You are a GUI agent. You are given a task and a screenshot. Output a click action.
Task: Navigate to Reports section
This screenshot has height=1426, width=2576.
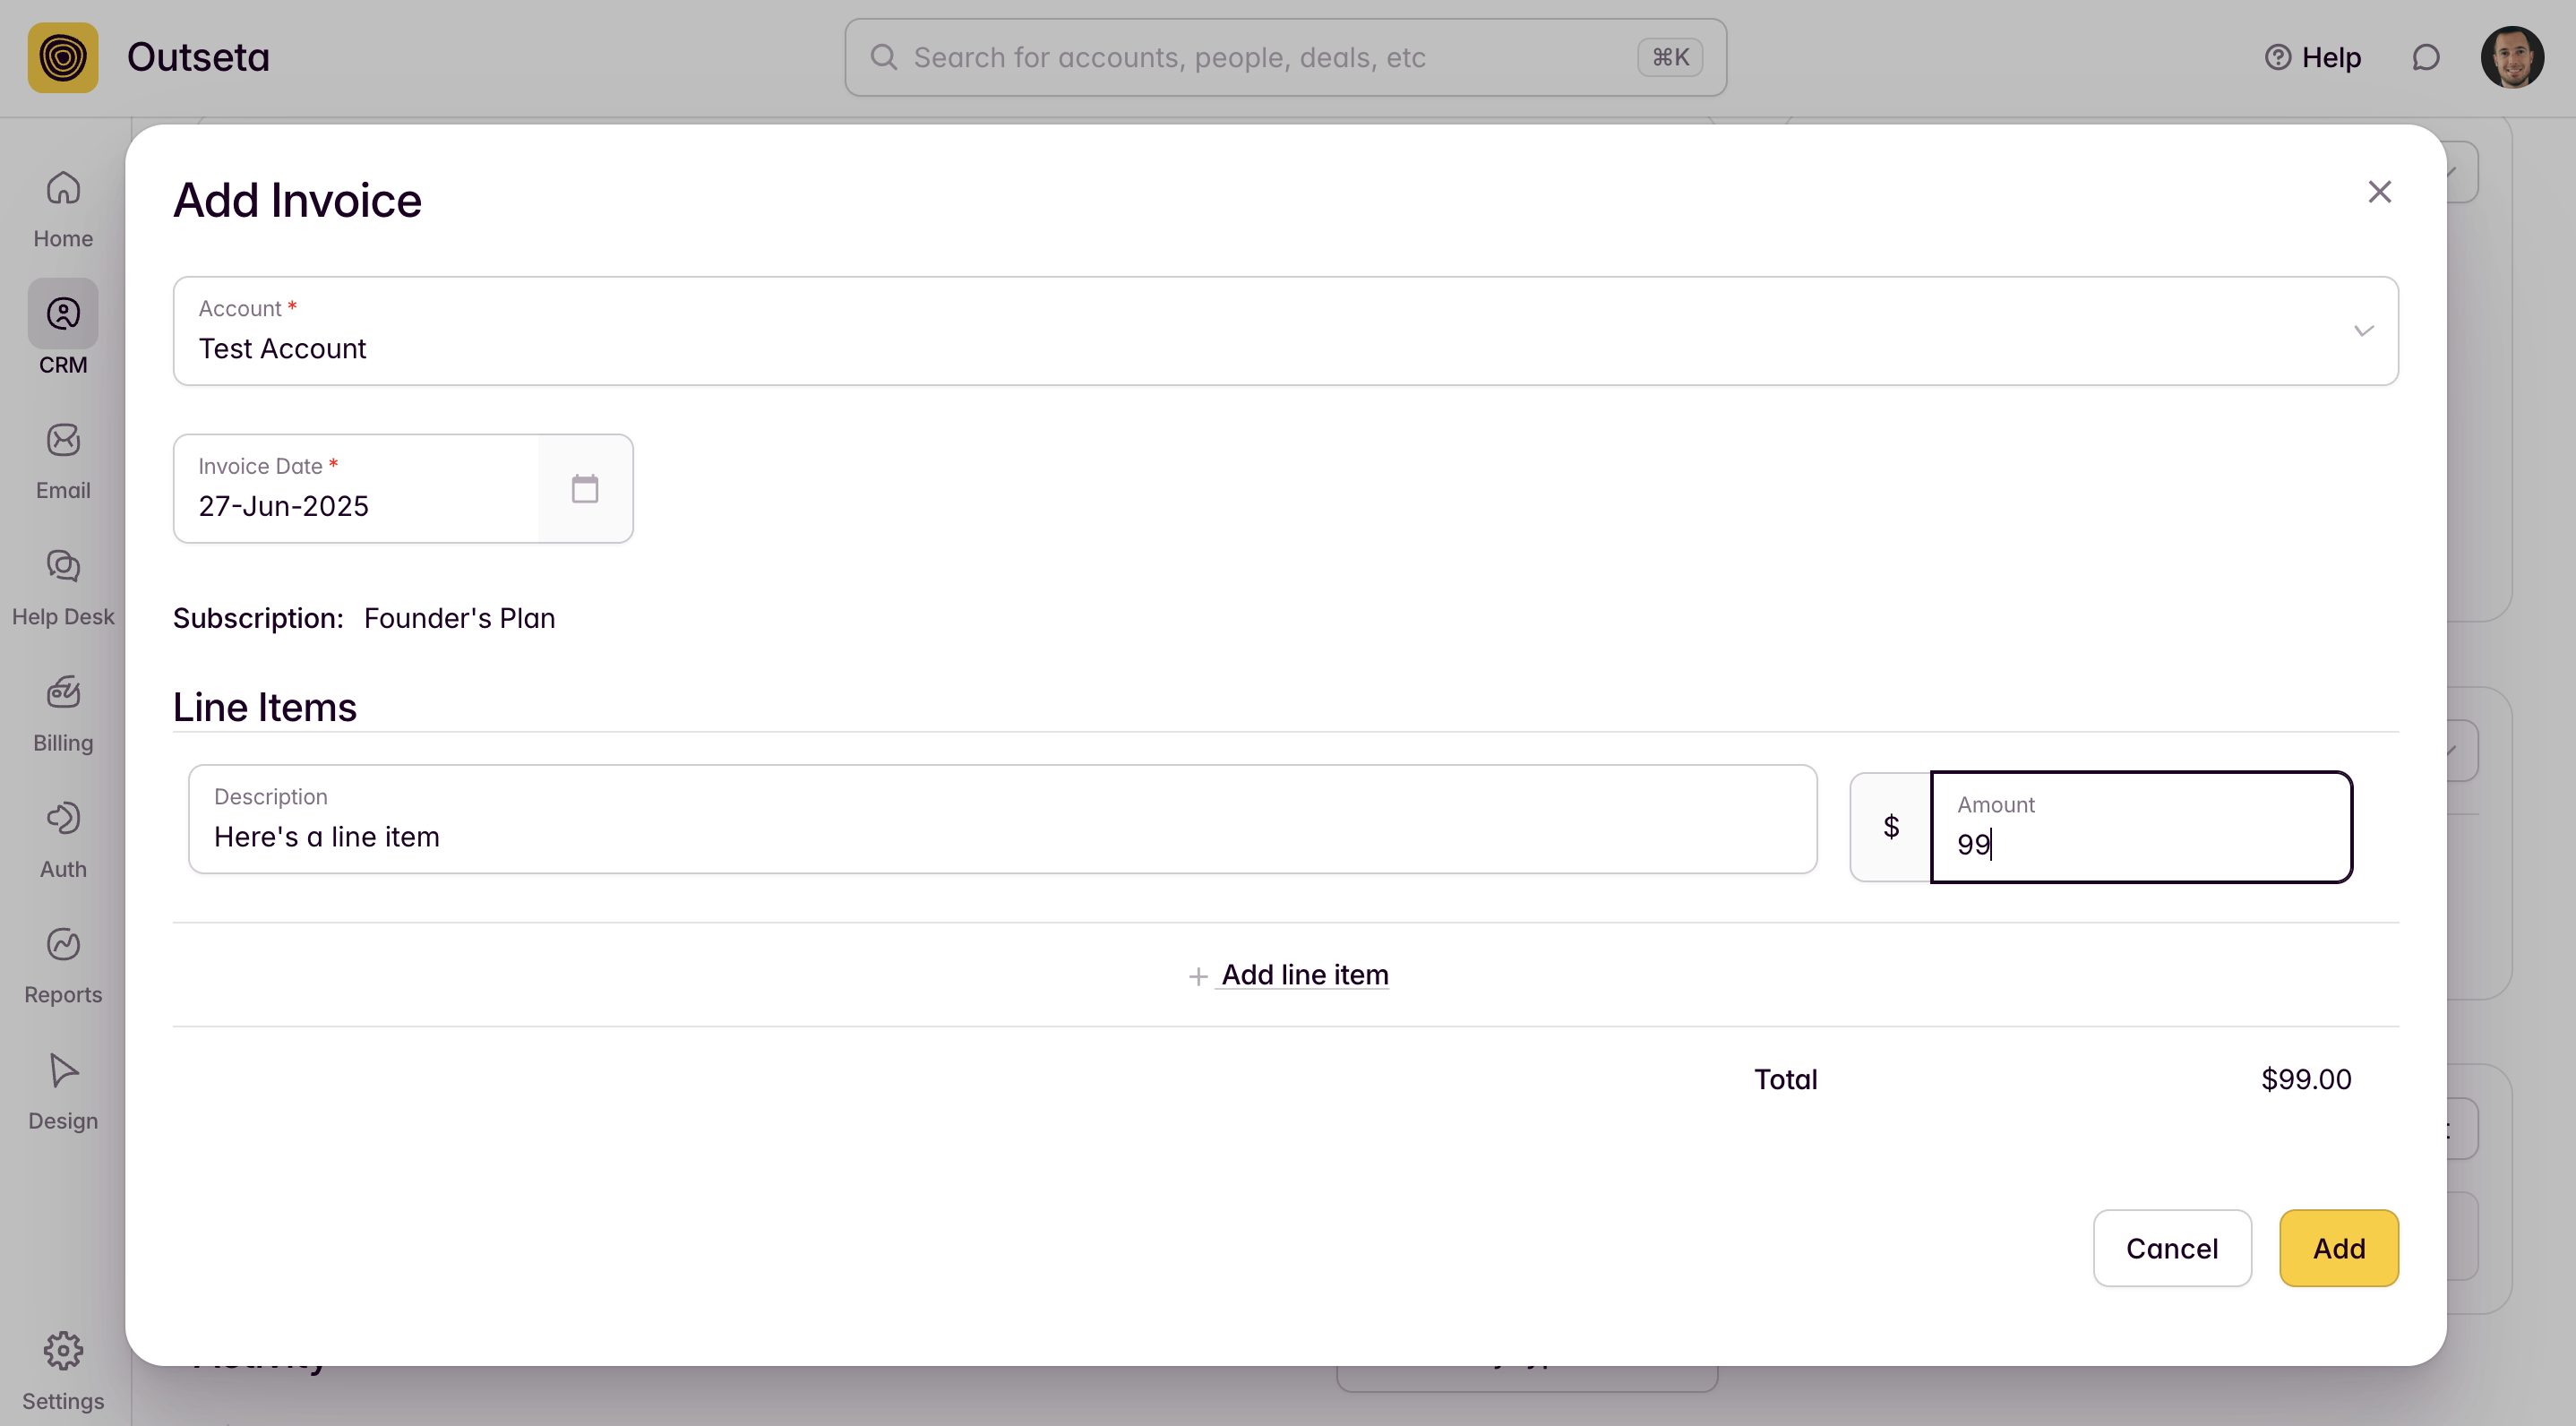click(63, 966)
